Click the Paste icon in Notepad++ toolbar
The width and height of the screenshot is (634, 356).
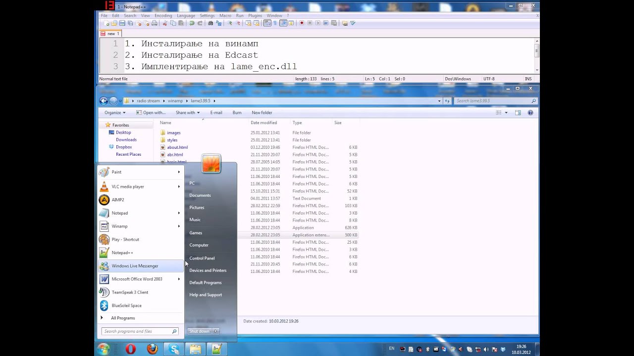click(x=181, y=23)
